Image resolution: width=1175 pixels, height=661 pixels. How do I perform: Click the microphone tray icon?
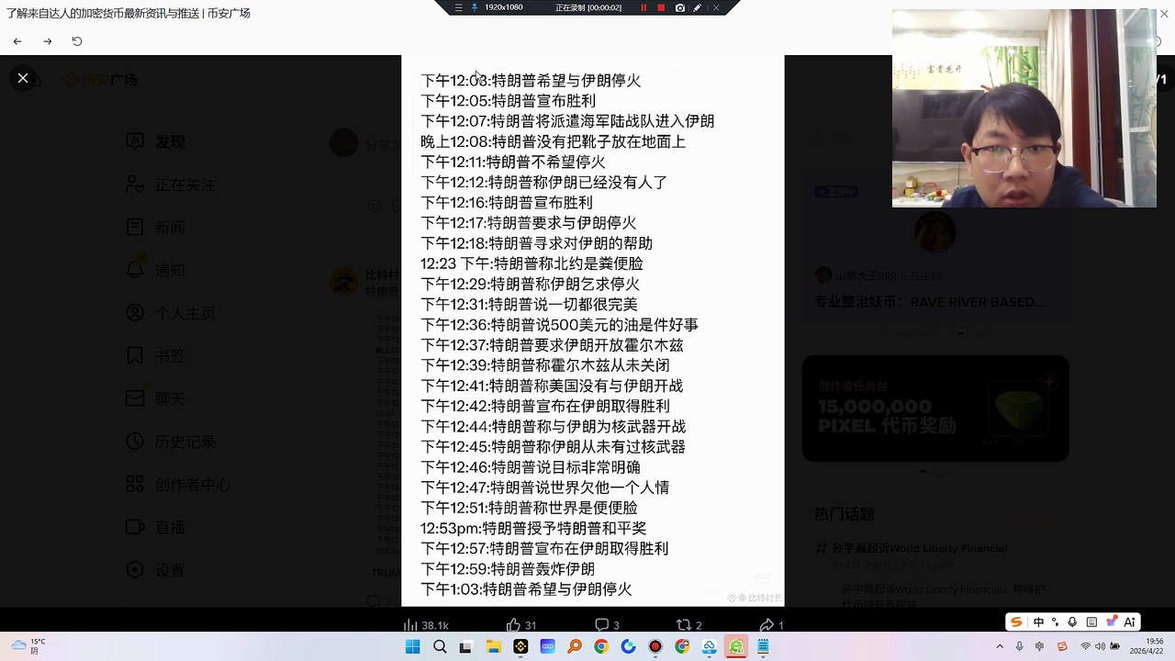tap(1019, 647)
